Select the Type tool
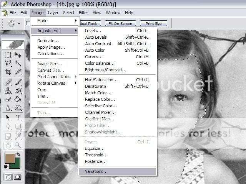 coord(18,117)
